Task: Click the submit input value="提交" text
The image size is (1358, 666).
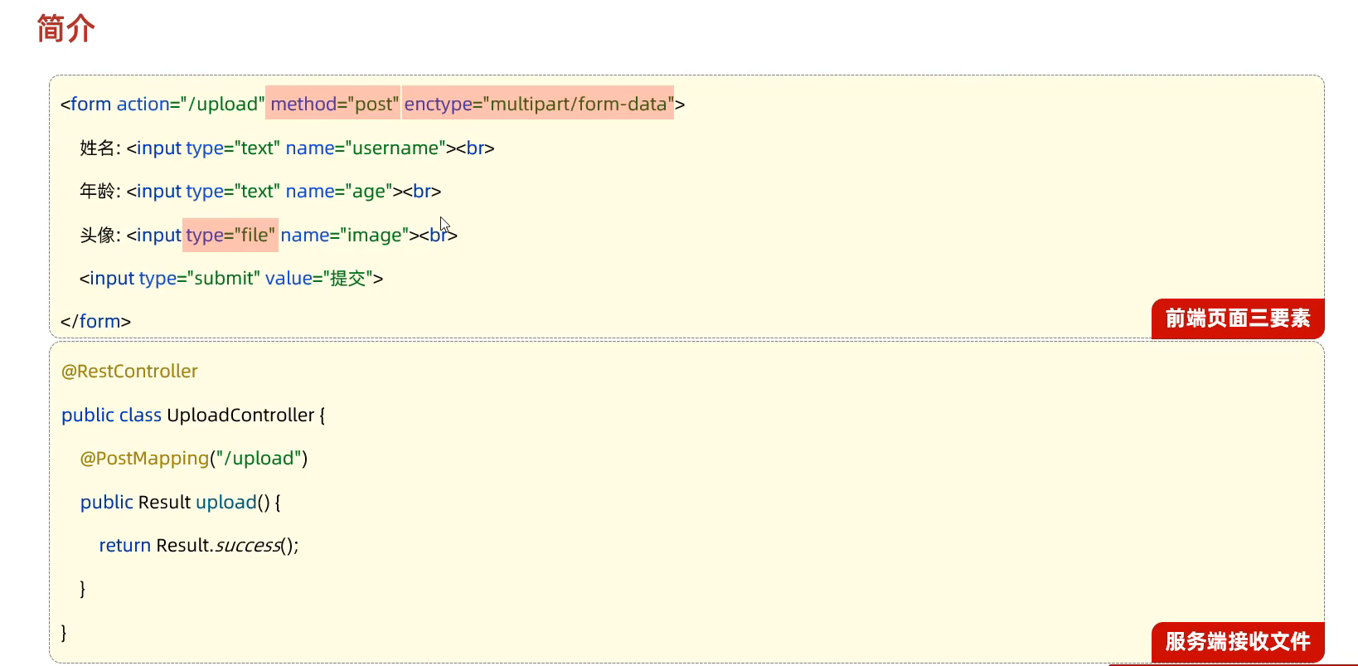Action: click(x=321, y=279)
